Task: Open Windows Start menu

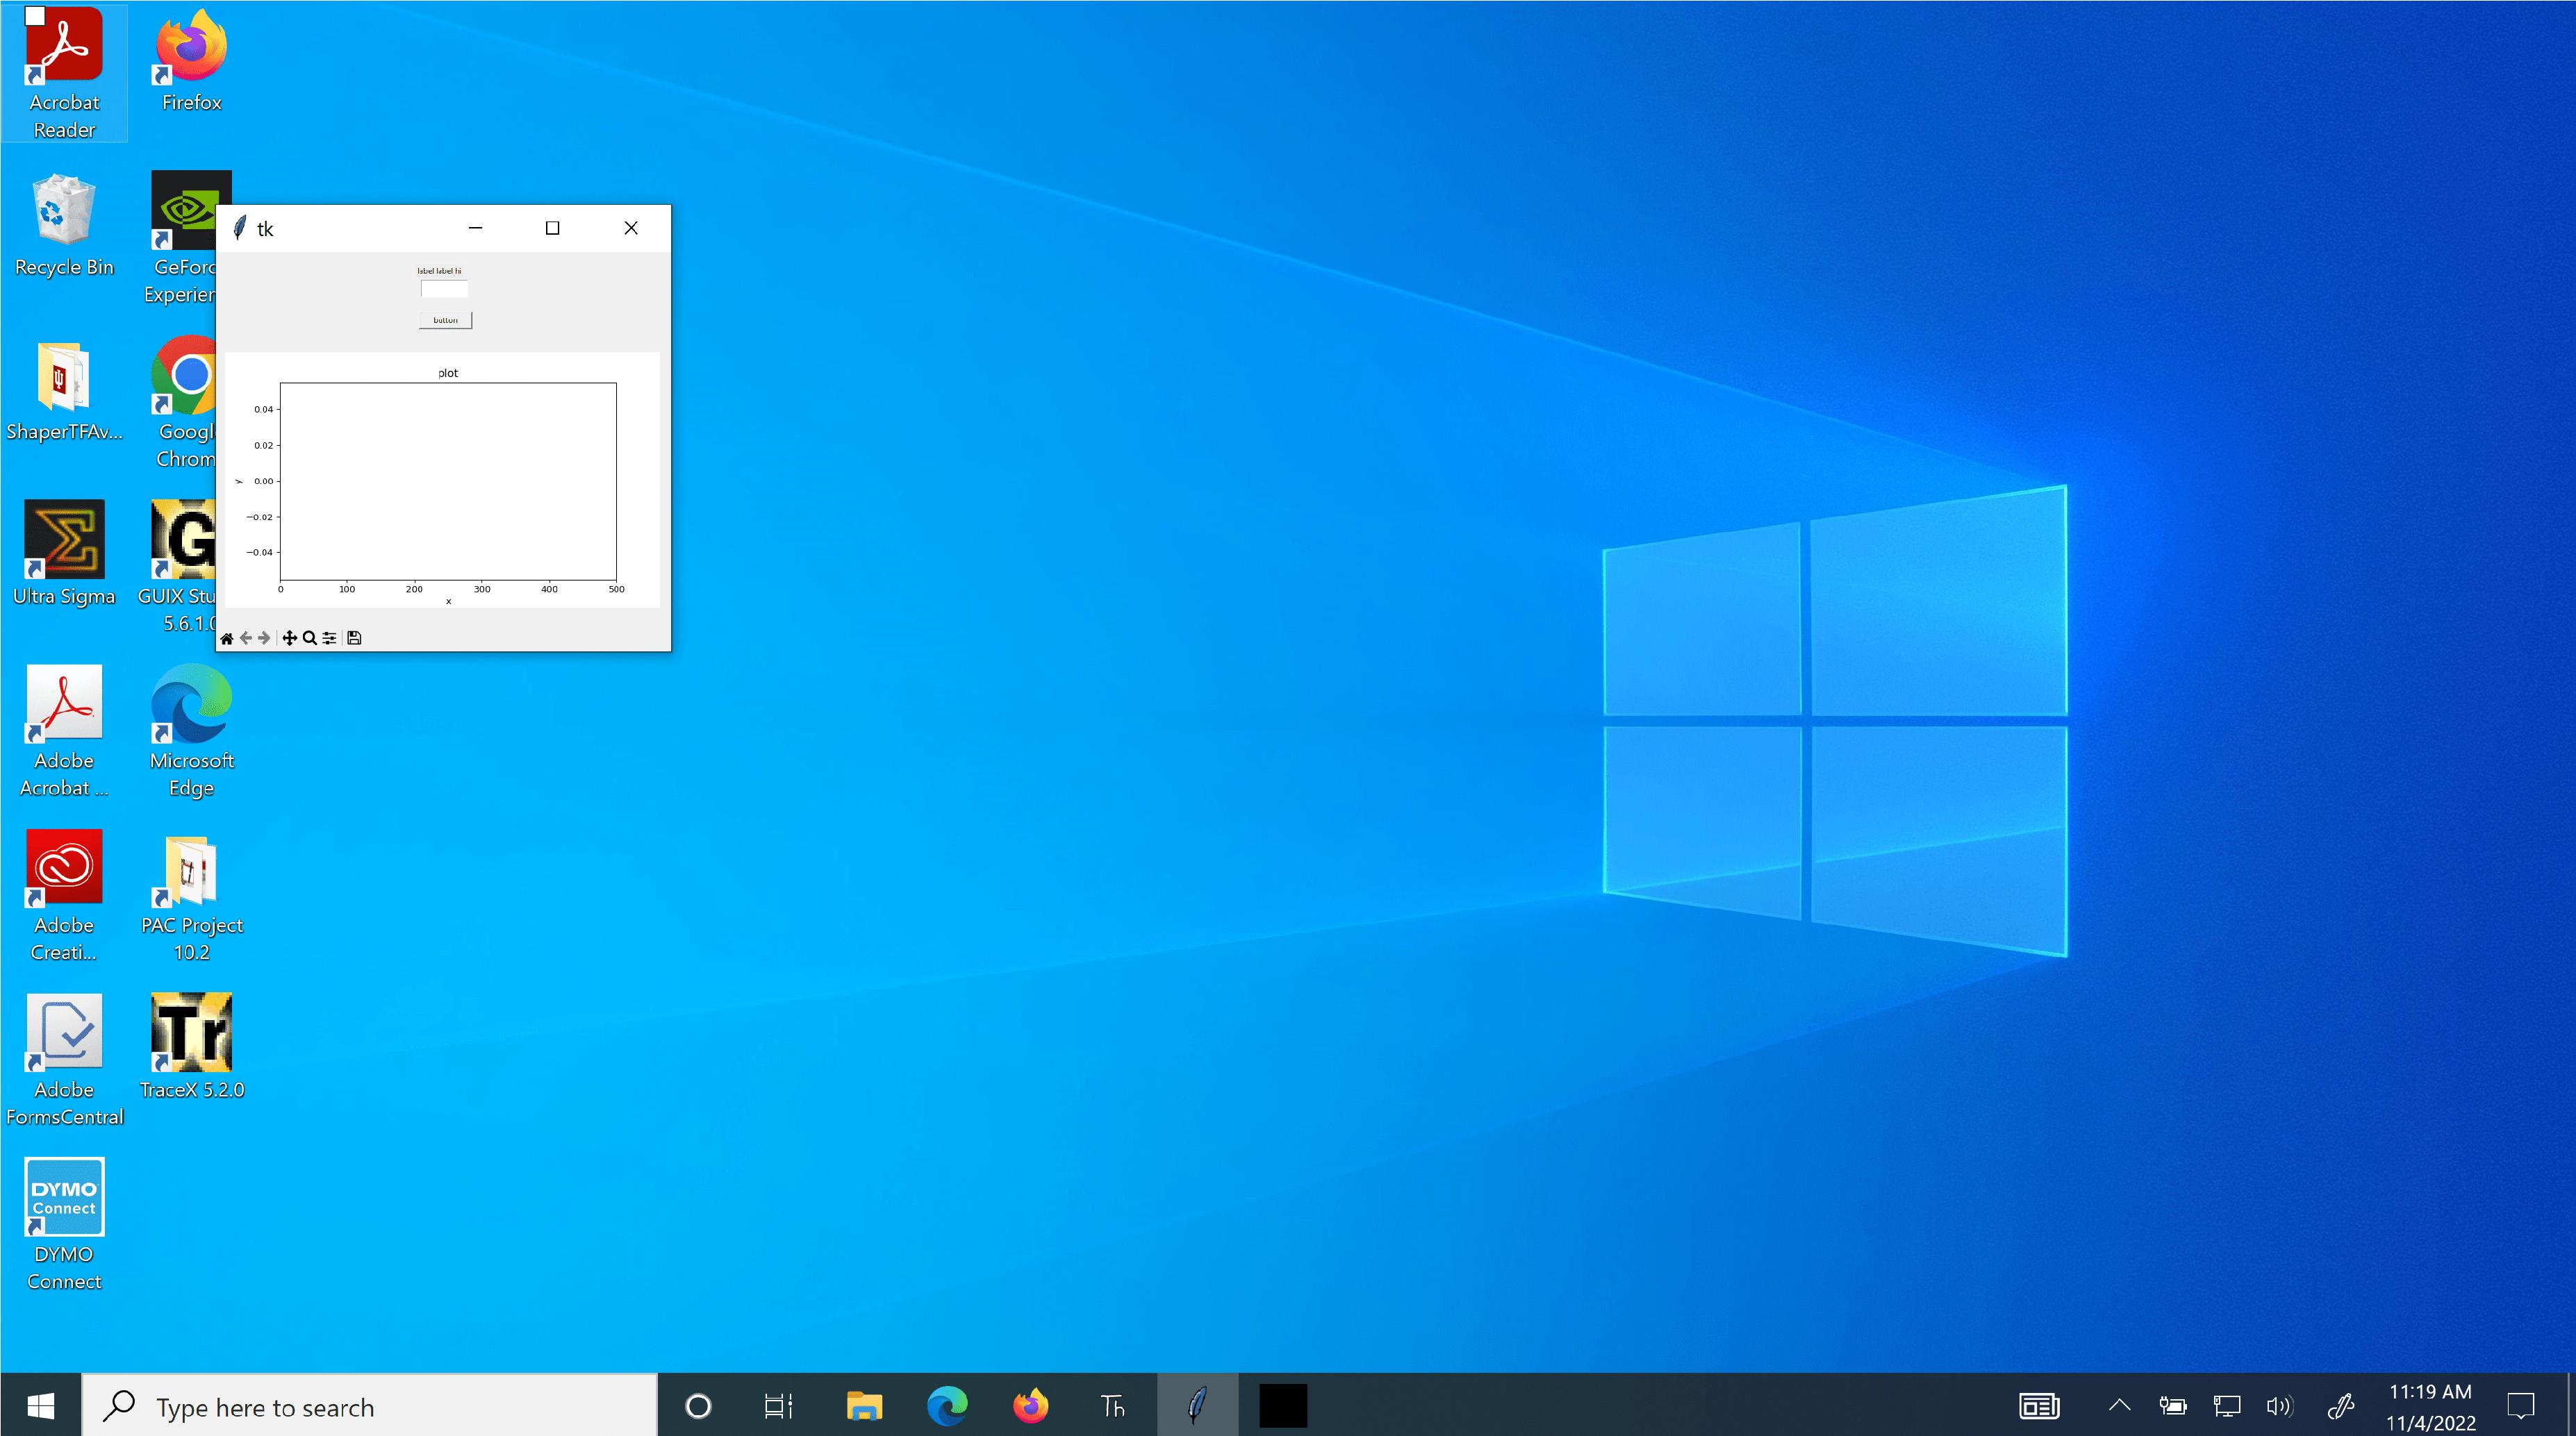Action: point(39,1406)
